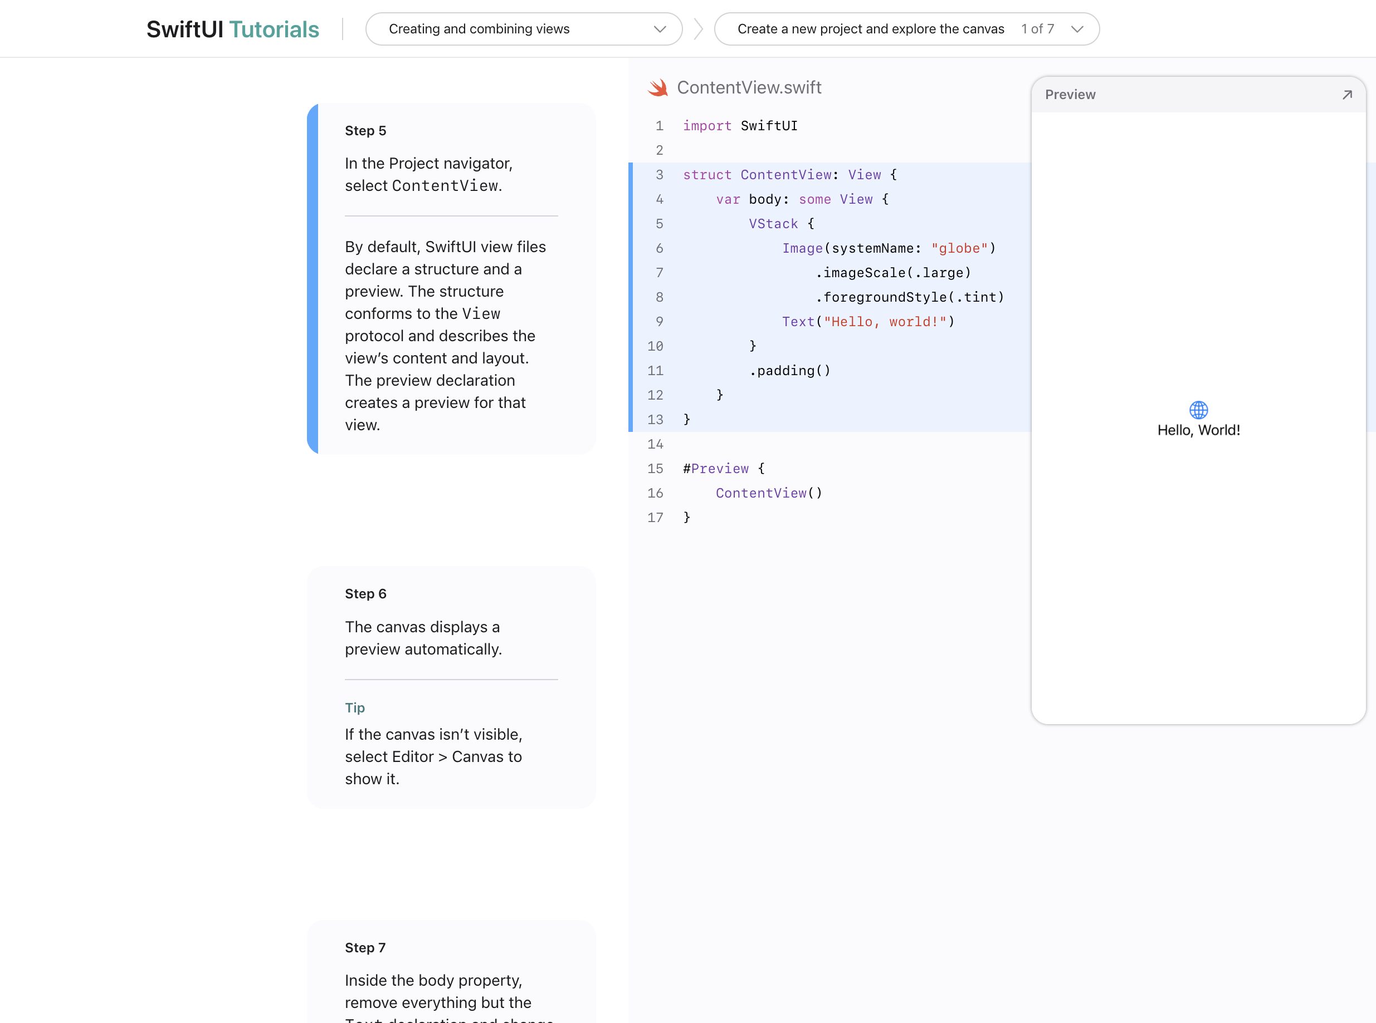Image resolution: width=1376 pixels, height=1023 pixels.
Task: Click the Swift bird icon beside ContentView.swift
Action: (657, 88)
